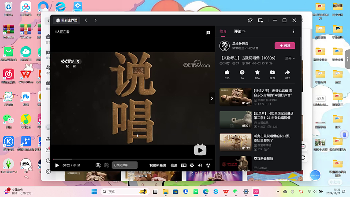The height and width of the screenshot is (197, 350).
Task: Open the 听完击鼓说唱俑的脱口秀 video thumbnail
Action: click(x=235, y=142)
